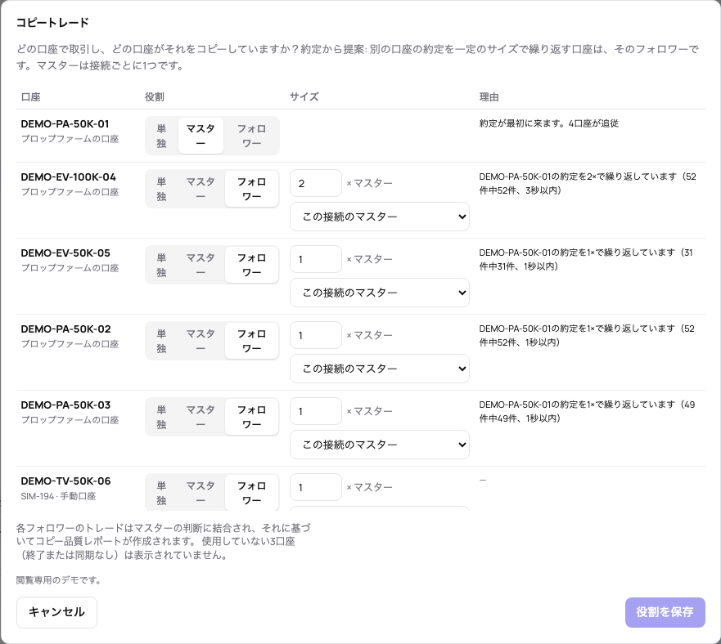Click the 口座 column header
This screenshot has width=721, height=644.
(31, 97)
